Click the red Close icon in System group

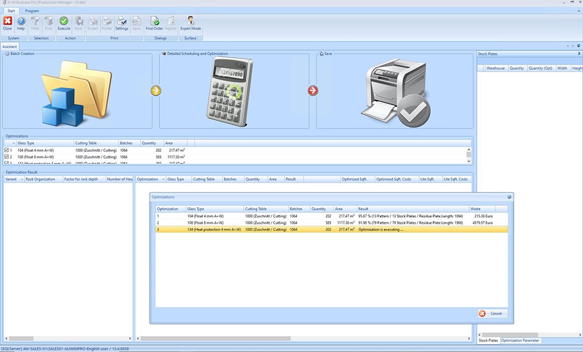[x=8, y=23]
